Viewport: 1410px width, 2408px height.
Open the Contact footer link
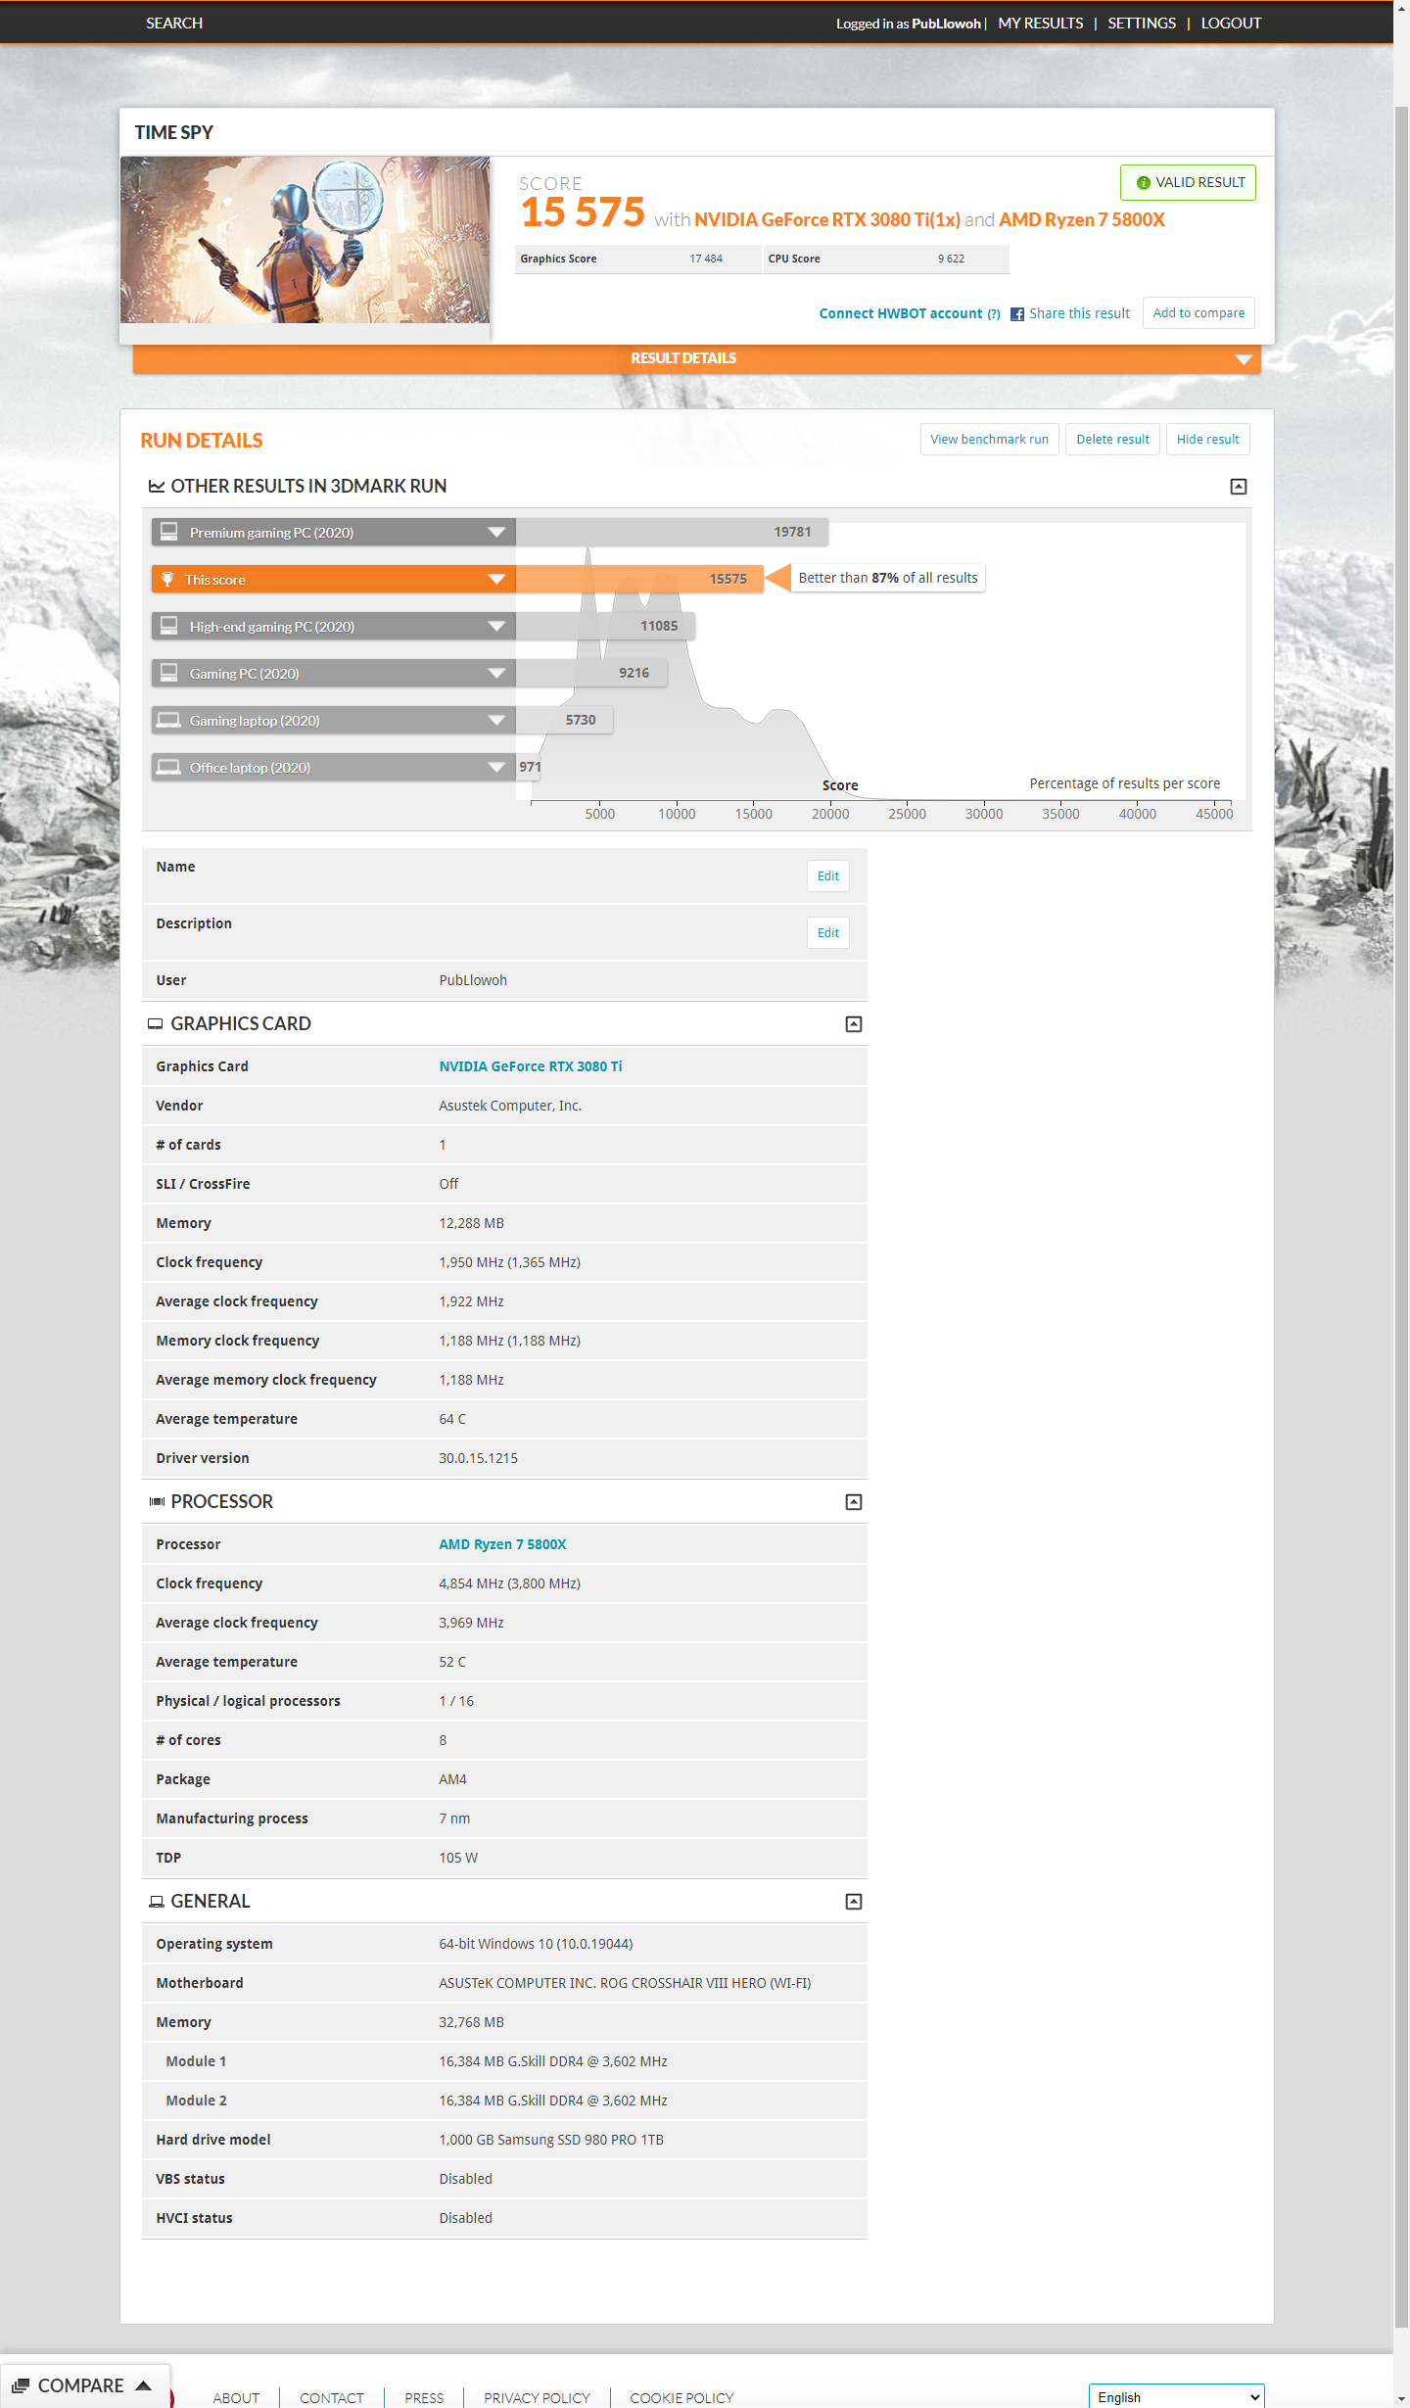point(332,2398)
